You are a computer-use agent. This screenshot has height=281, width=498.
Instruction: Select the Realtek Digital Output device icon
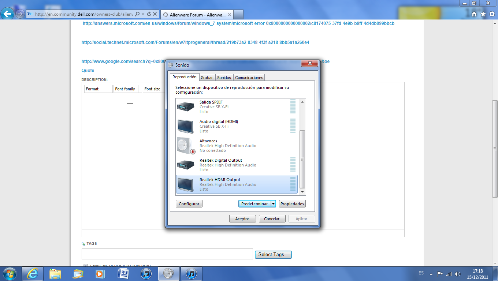click(186, 165)
